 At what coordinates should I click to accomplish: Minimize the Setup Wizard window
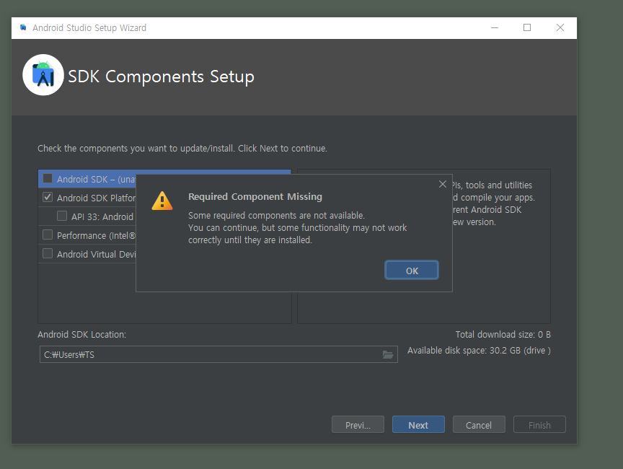[495, 27]
